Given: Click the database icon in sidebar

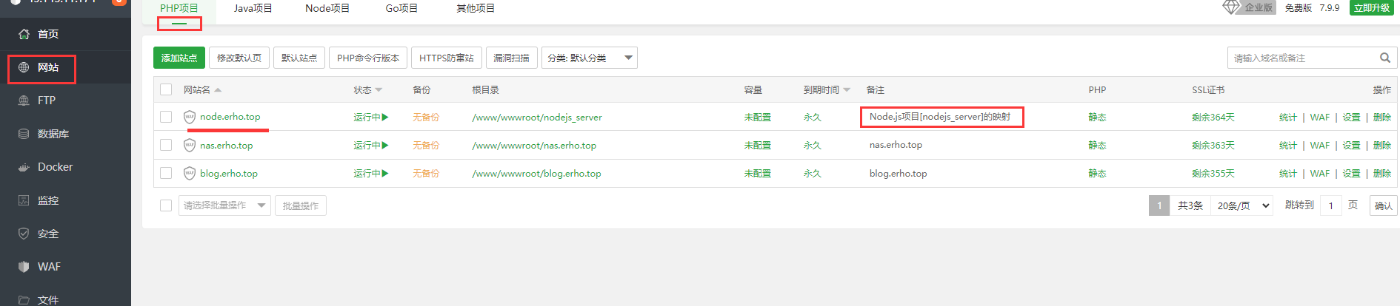Looking at the screenshot, I should pyautogui.click(x=24, y=134).
